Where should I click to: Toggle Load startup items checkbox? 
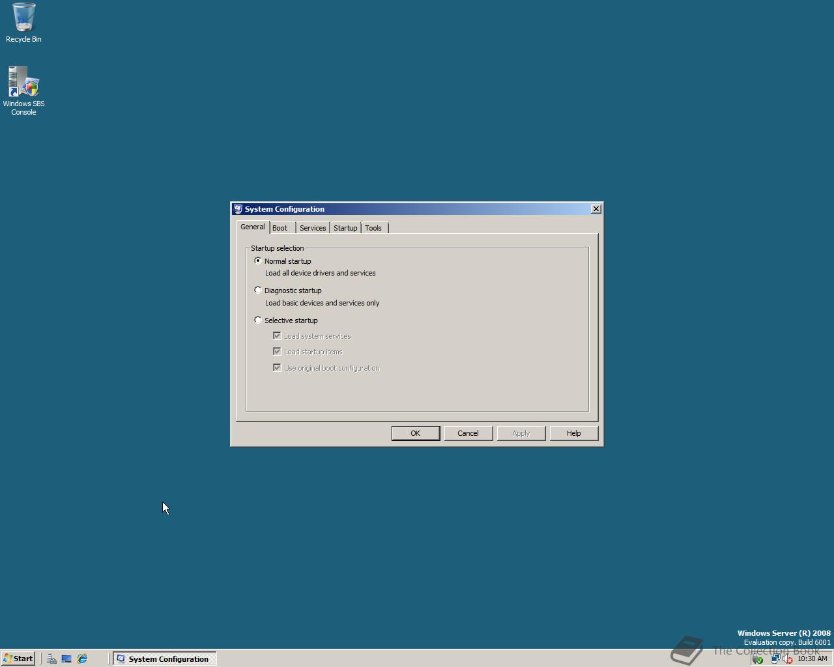(x=277, y=352)
